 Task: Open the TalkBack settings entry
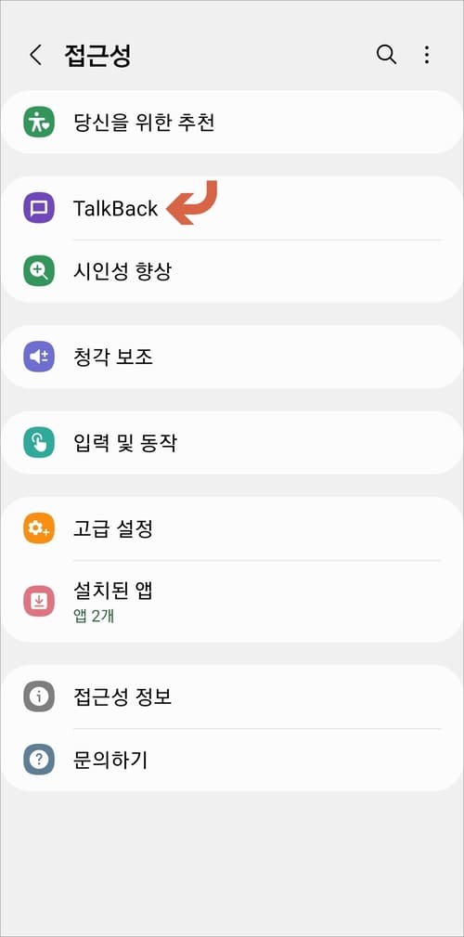coord(232,208)
